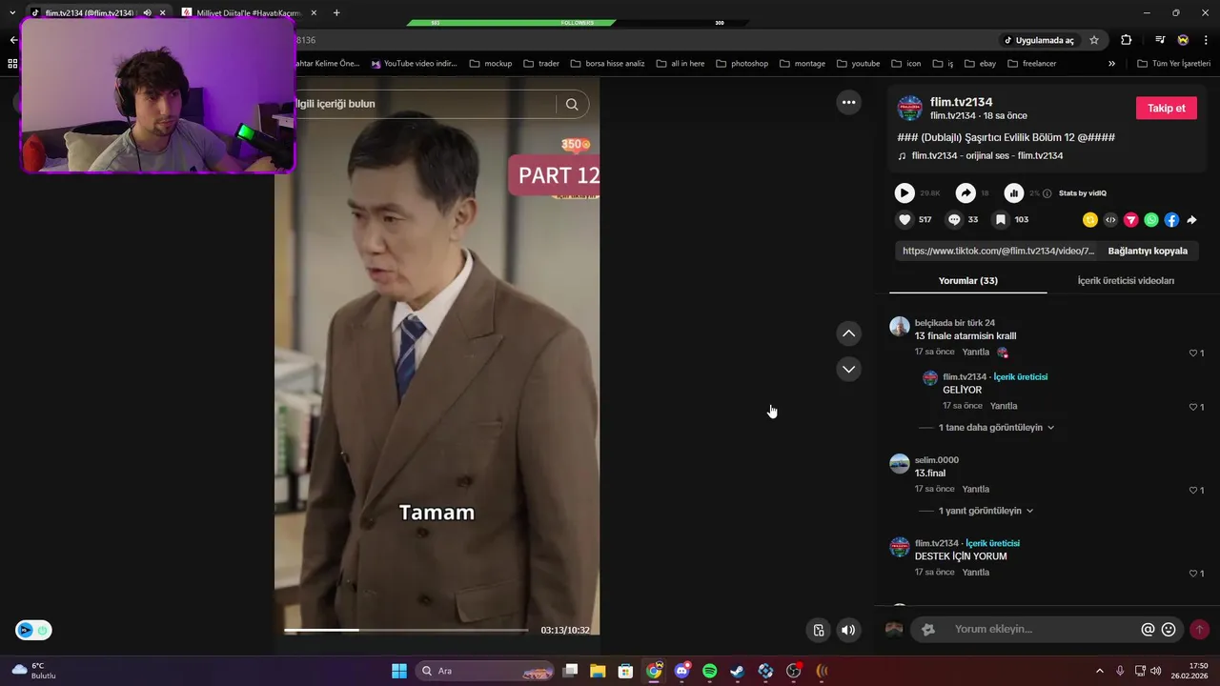Open media control icon in toolbar
This screenshot has height=686, width=1220.
1160,40
